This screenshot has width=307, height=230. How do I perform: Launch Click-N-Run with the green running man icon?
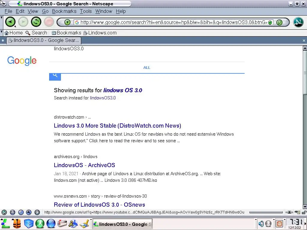pyautogui.click(x=40, y=224)
